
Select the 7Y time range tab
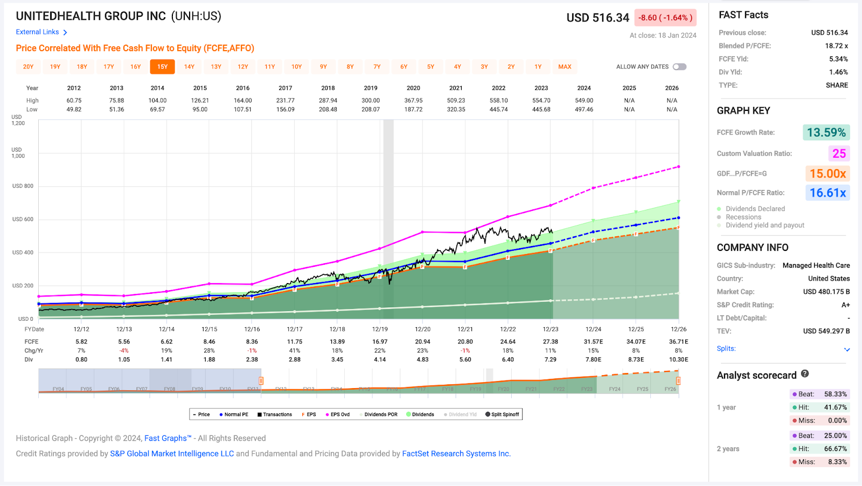point(377,67)
